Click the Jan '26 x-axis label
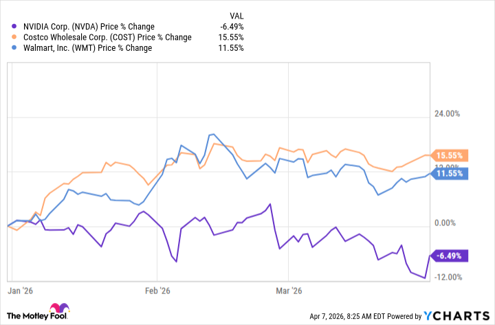The image size is (495, 325). [22, 291]
